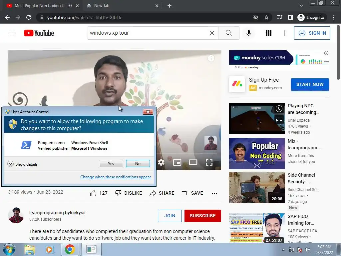Save video to a playlist
This screenshot has height=256, width=341.
[x=192, y=193]
